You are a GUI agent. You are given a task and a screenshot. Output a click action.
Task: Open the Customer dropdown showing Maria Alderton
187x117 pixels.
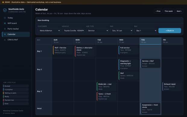click(49, 31)
